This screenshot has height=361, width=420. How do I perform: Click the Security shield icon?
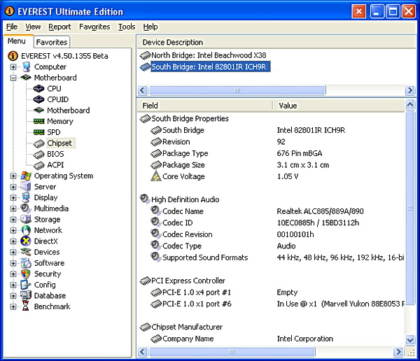[26, 274]
